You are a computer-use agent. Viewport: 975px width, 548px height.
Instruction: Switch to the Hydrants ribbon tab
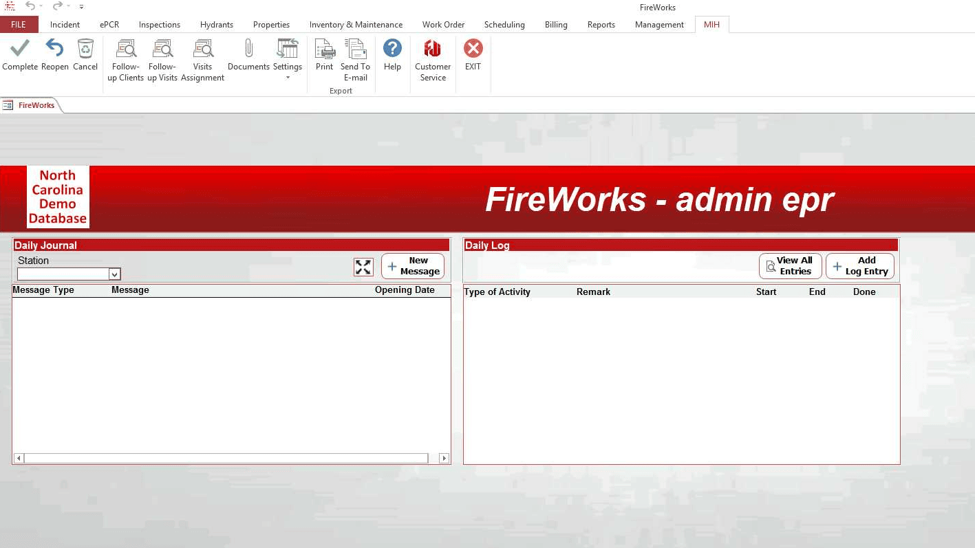point(217,25)
